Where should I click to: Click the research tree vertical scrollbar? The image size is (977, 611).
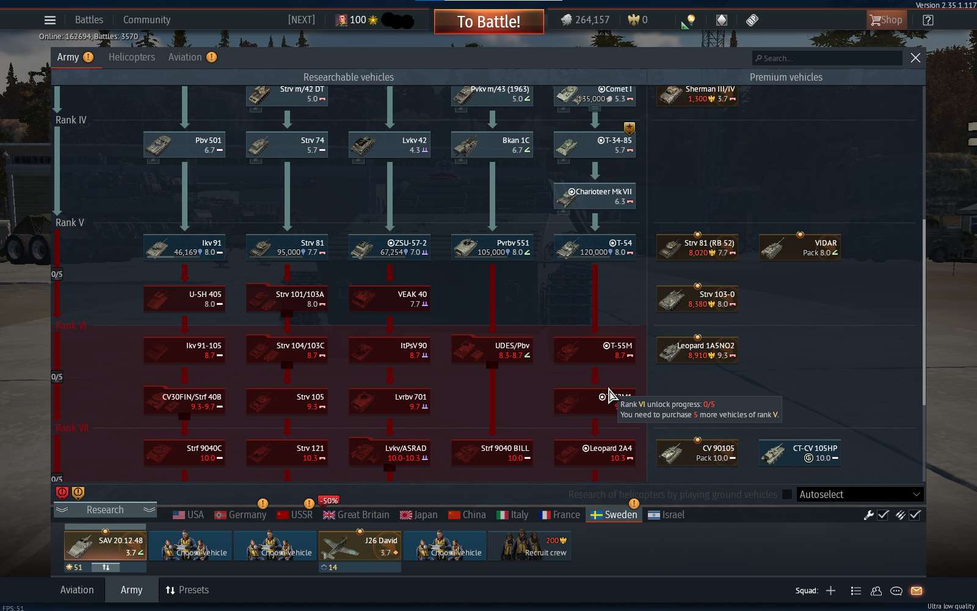(x=923, y=312)
